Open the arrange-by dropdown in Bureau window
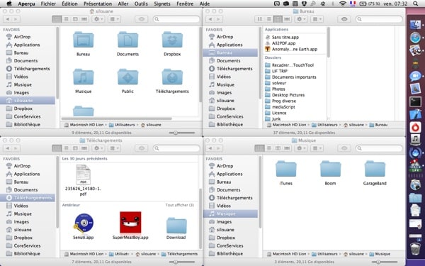Screen dimensions: 425x266 317,19
